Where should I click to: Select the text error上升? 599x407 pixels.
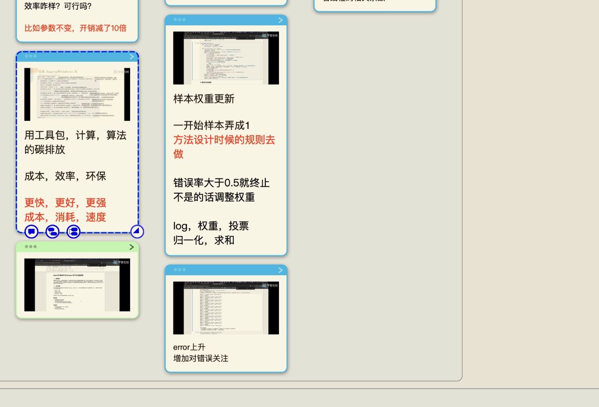click(189, 347)
